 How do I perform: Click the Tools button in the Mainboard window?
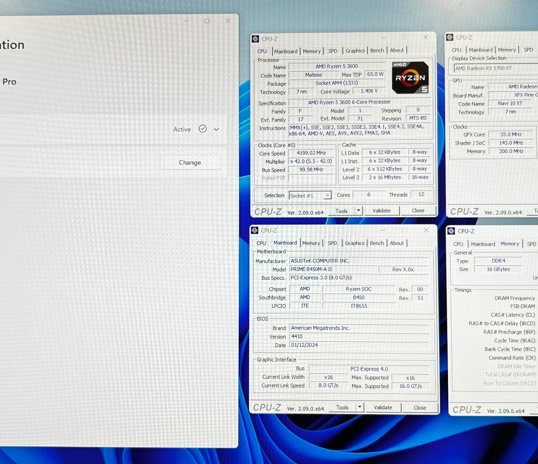point(342,407)
